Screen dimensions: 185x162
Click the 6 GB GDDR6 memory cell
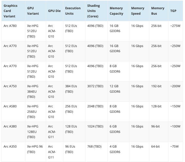coord(115,129)
